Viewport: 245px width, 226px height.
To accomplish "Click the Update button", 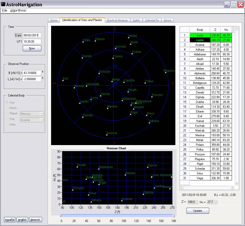I will (197, 211).
